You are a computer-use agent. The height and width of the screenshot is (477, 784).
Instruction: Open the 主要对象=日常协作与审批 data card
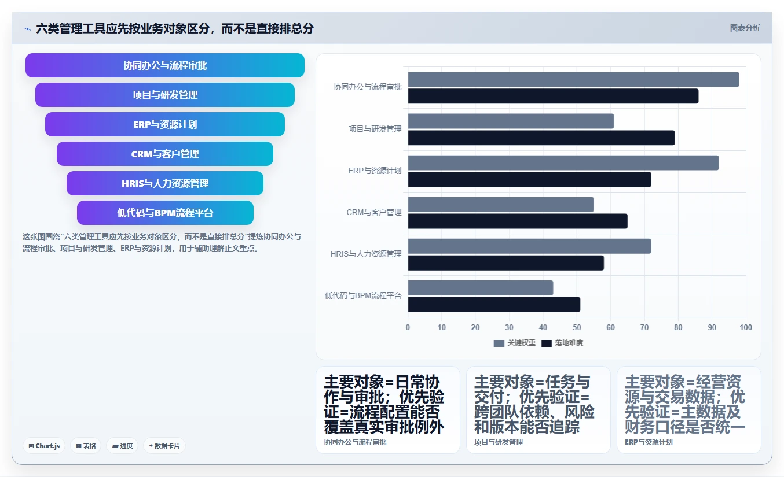pos(388,410)
